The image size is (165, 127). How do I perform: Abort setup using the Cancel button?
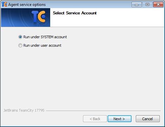[148, 119]
